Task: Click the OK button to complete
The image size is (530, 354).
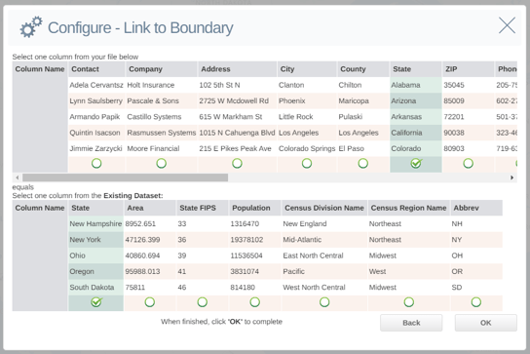Action: [486, 323]
